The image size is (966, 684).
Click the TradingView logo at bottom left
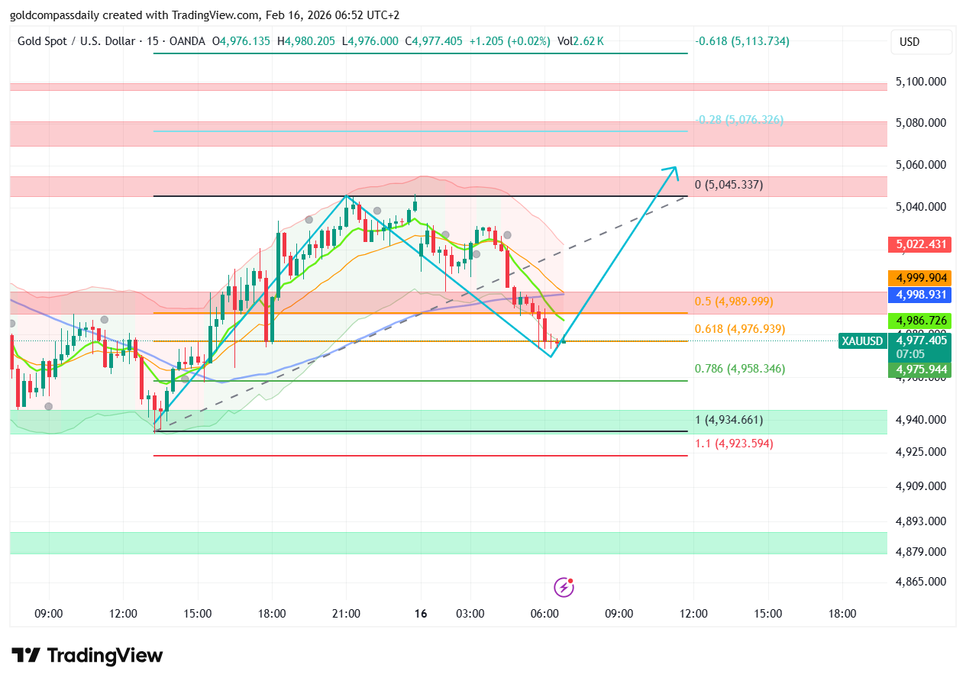(x=86, y=655)
